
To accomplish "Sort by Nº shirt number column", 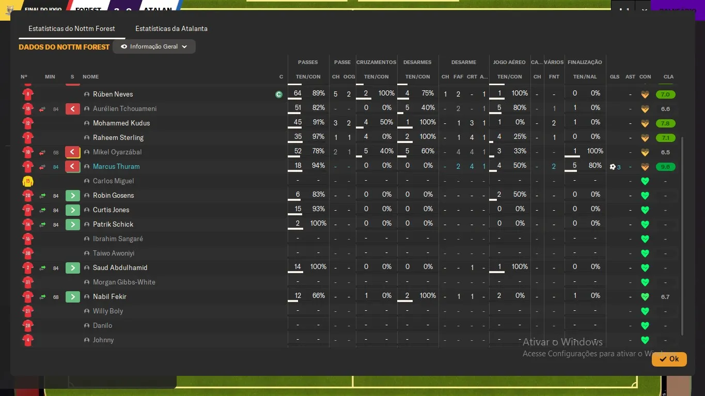I will click(x=24, y=77).
